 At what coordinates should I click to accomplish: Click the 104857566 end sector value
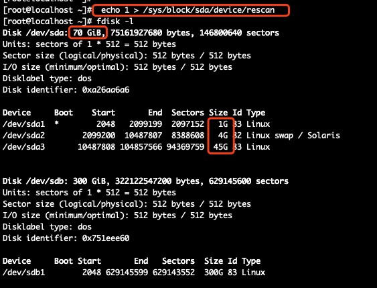coord(141,147)
